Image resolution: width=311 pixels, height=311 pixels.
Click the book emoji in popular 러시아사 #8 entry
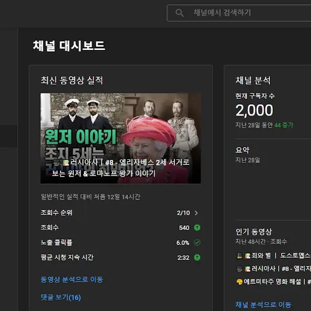pos(247,269)
